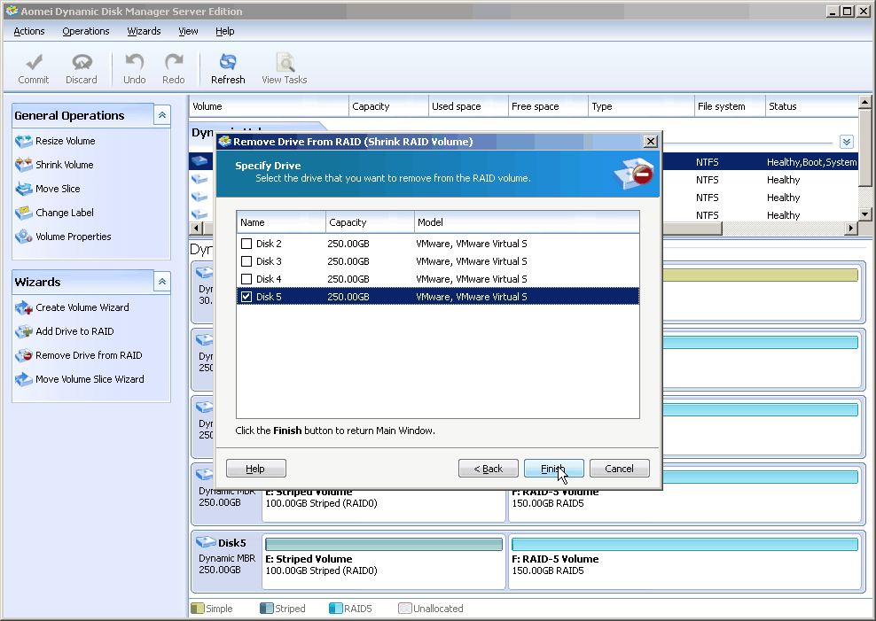Open View Tasks from toolbar

coord(284,68)
